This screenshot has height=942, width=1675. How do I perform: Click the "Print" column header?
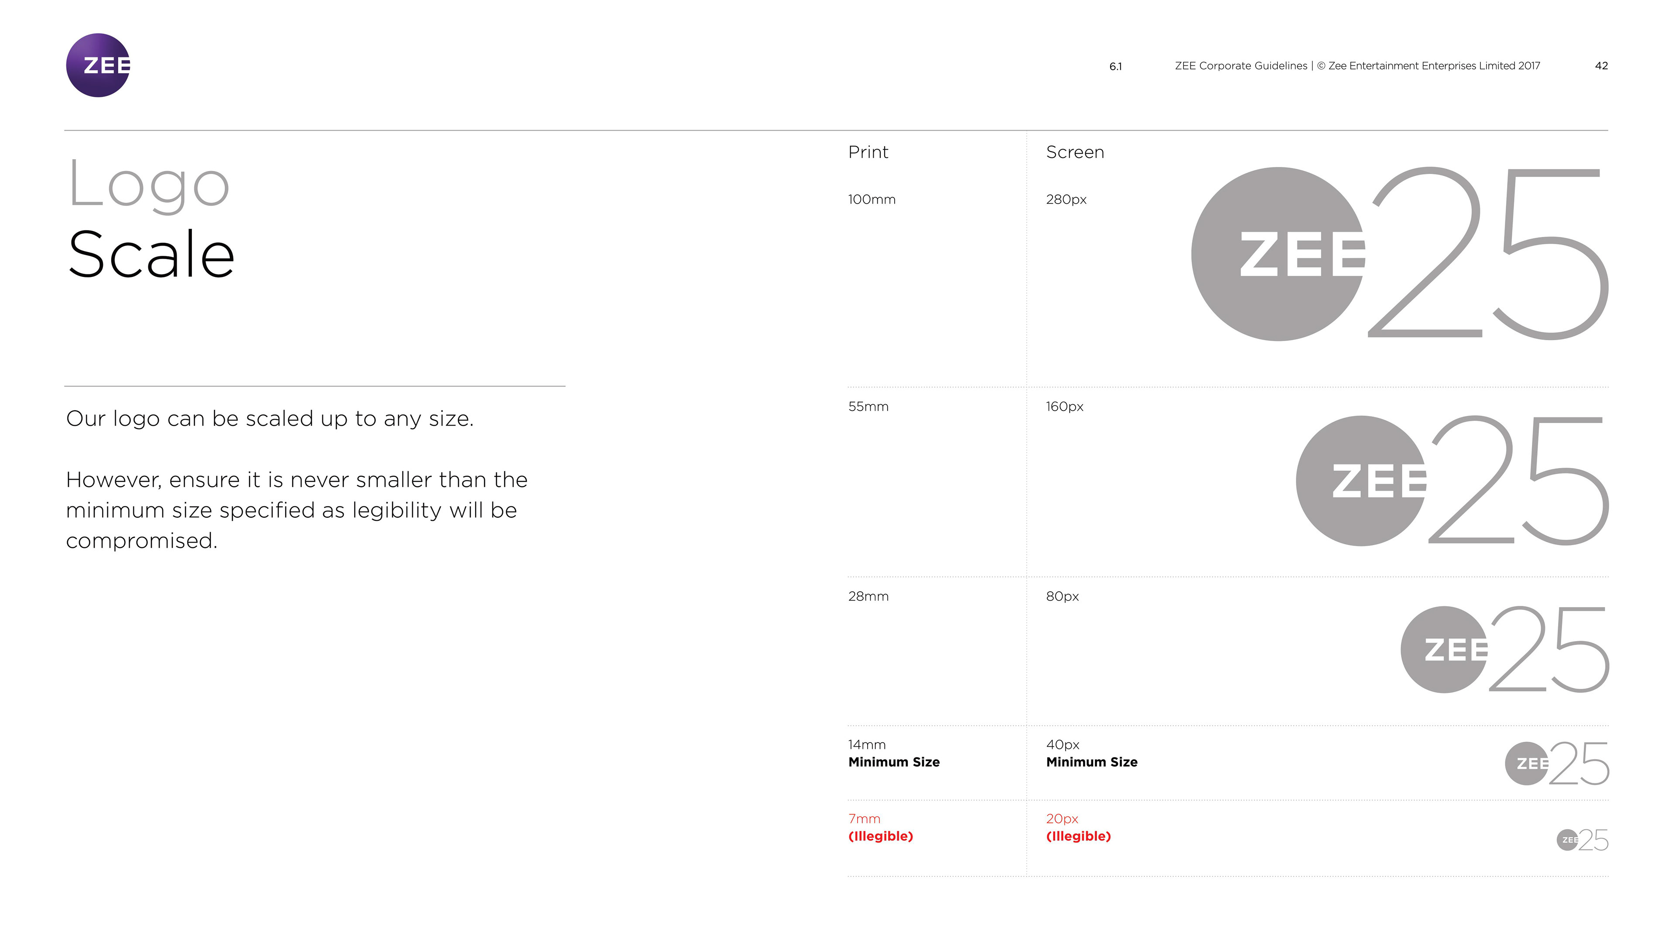pos(868,152)
